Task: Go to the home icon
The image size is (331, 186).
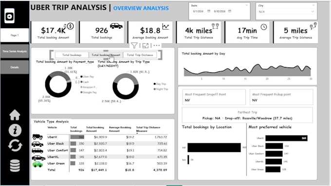Action: coord(15,115)
